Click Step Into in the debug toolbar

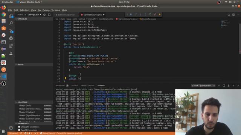pos(140,14)
